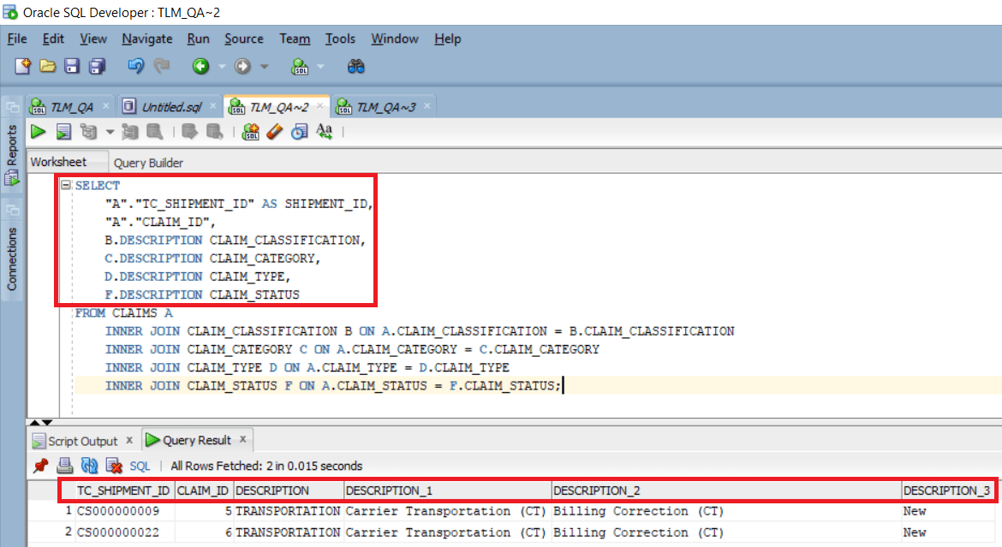
Task: Navigate forward using the gray arrow button
Action: coord(242,66)
